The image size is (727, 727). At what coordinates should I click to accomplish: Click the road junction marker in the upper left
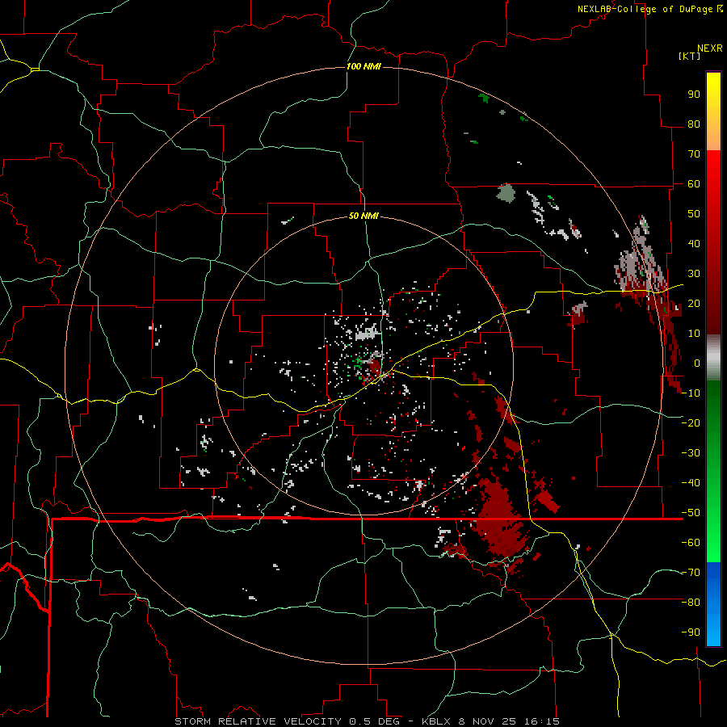[35, 69]
